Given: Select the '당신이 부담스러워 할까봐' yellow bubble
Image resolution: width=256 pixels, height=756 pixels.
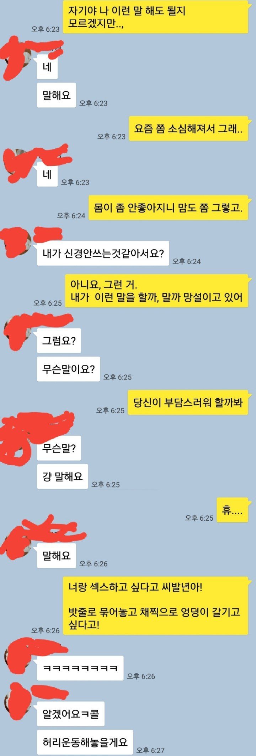Looking at the screenshot, I should [x=188, y=403].
